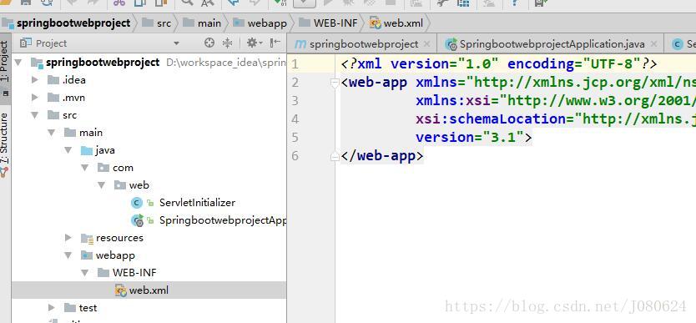Collapse the webapp folder in tree
Screen dimensions: 696x323
point(68,255)
